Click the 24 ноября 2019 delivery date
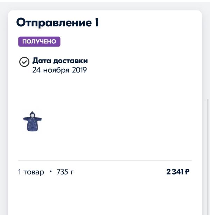 (59, 70)
